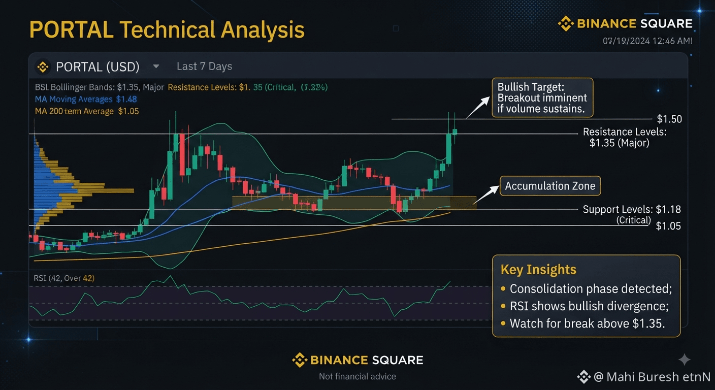Click the Not financial advice disclaimer

357,376
